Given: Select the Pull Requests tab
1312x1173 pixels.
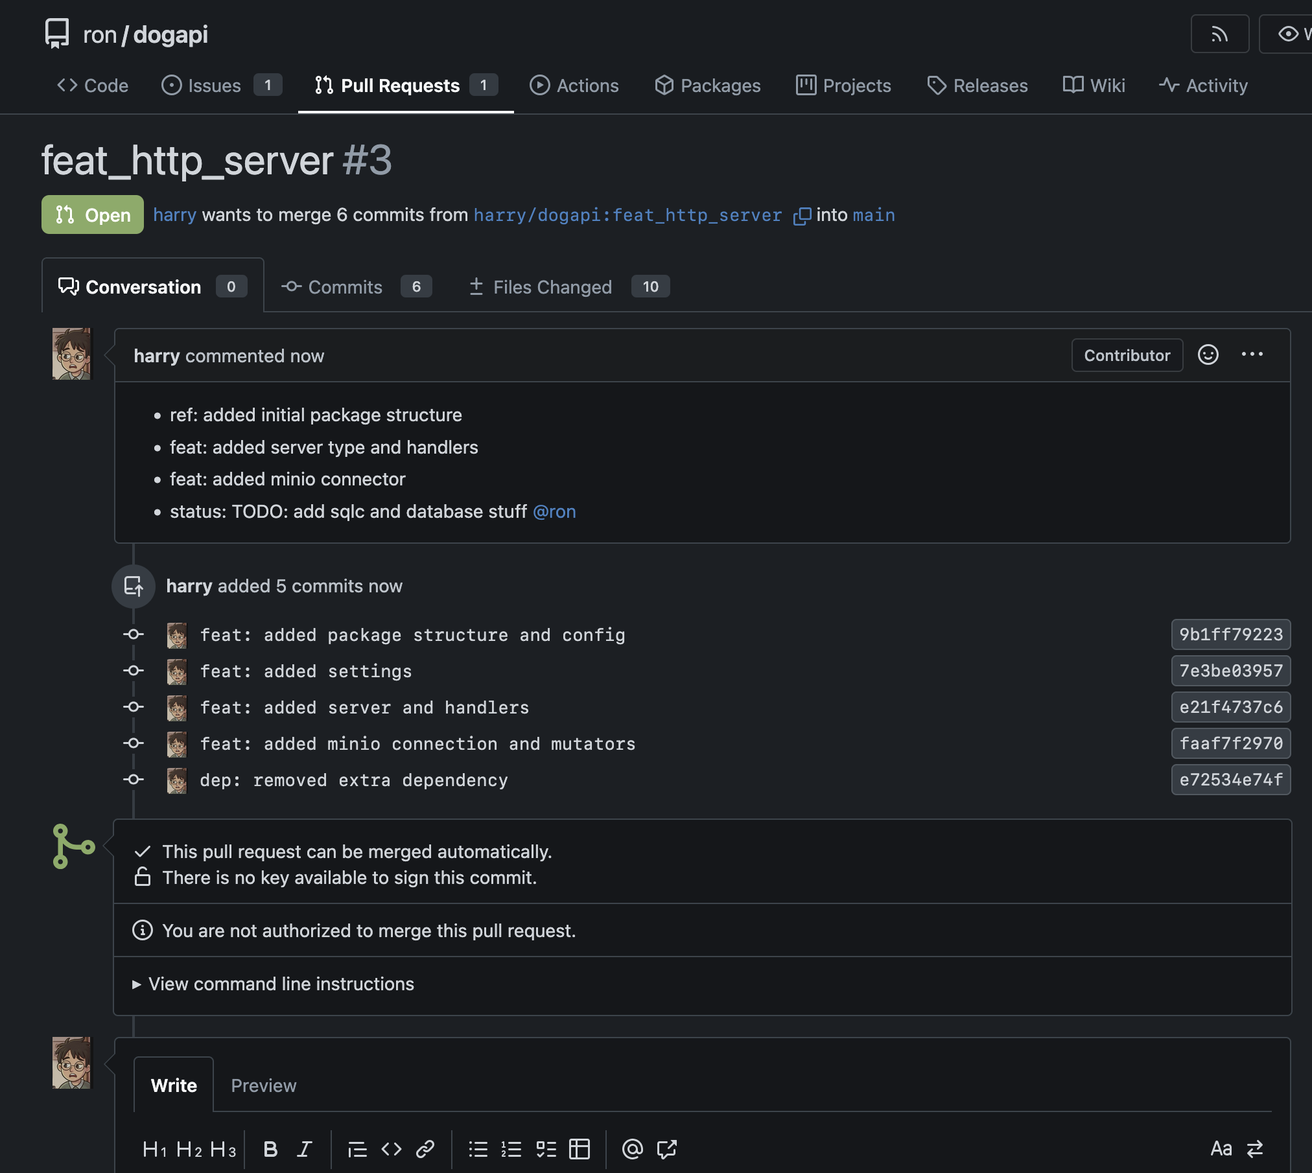Looking at the screenshot, I should click(406, 86).
